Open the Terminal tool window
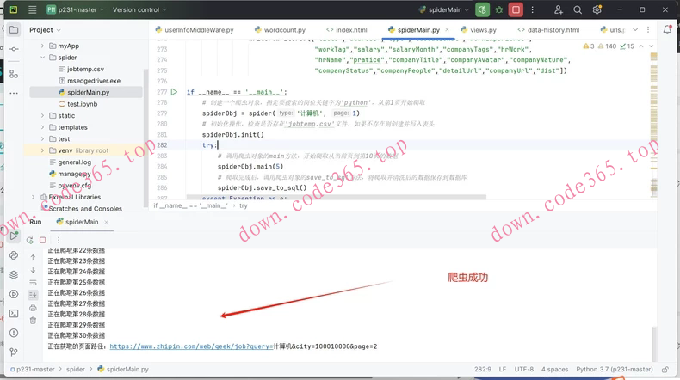The image size is (680, 380). [x=14, y=313]
